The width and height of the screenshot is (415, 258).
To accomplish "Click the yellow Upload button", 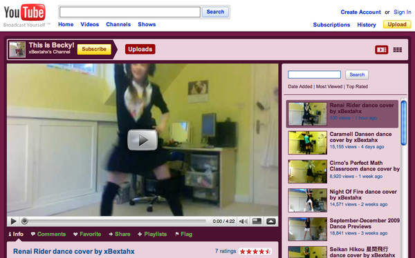I will click(x=397, y=25).
